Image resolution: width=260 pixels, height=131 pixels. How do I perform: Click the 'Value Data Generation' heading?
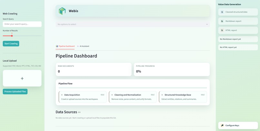tap(229, 4)
